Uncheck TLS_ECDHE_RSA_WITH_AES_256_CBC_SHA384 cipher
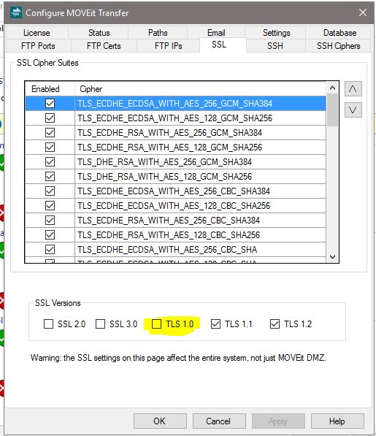376x436 pixels. (x=50, y=221)
